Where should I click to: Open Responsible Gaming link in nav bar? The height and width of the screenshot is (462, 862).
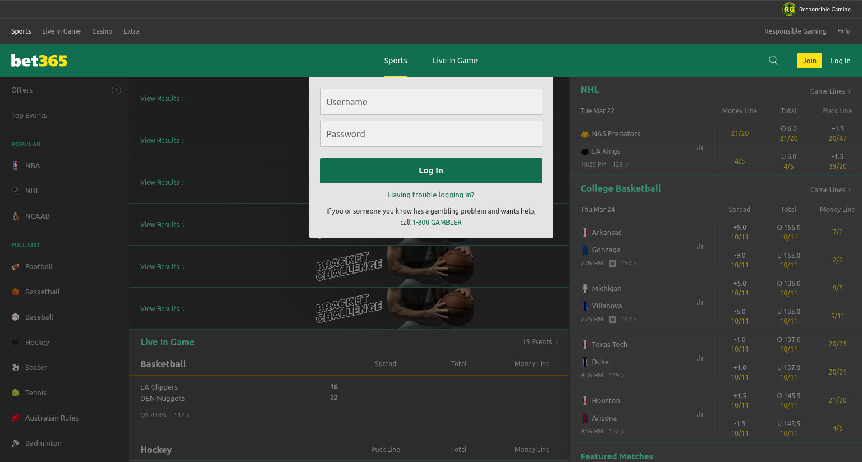795,31
